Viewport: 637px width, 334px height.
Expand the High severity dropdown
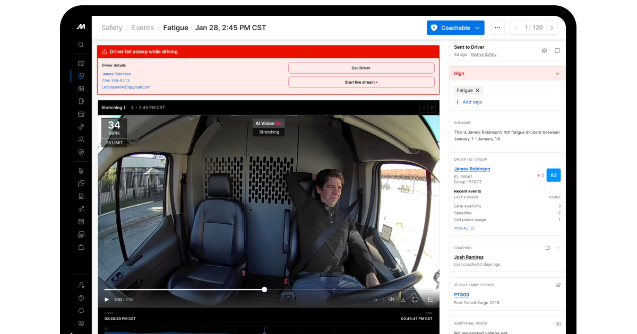coord(557,74)
